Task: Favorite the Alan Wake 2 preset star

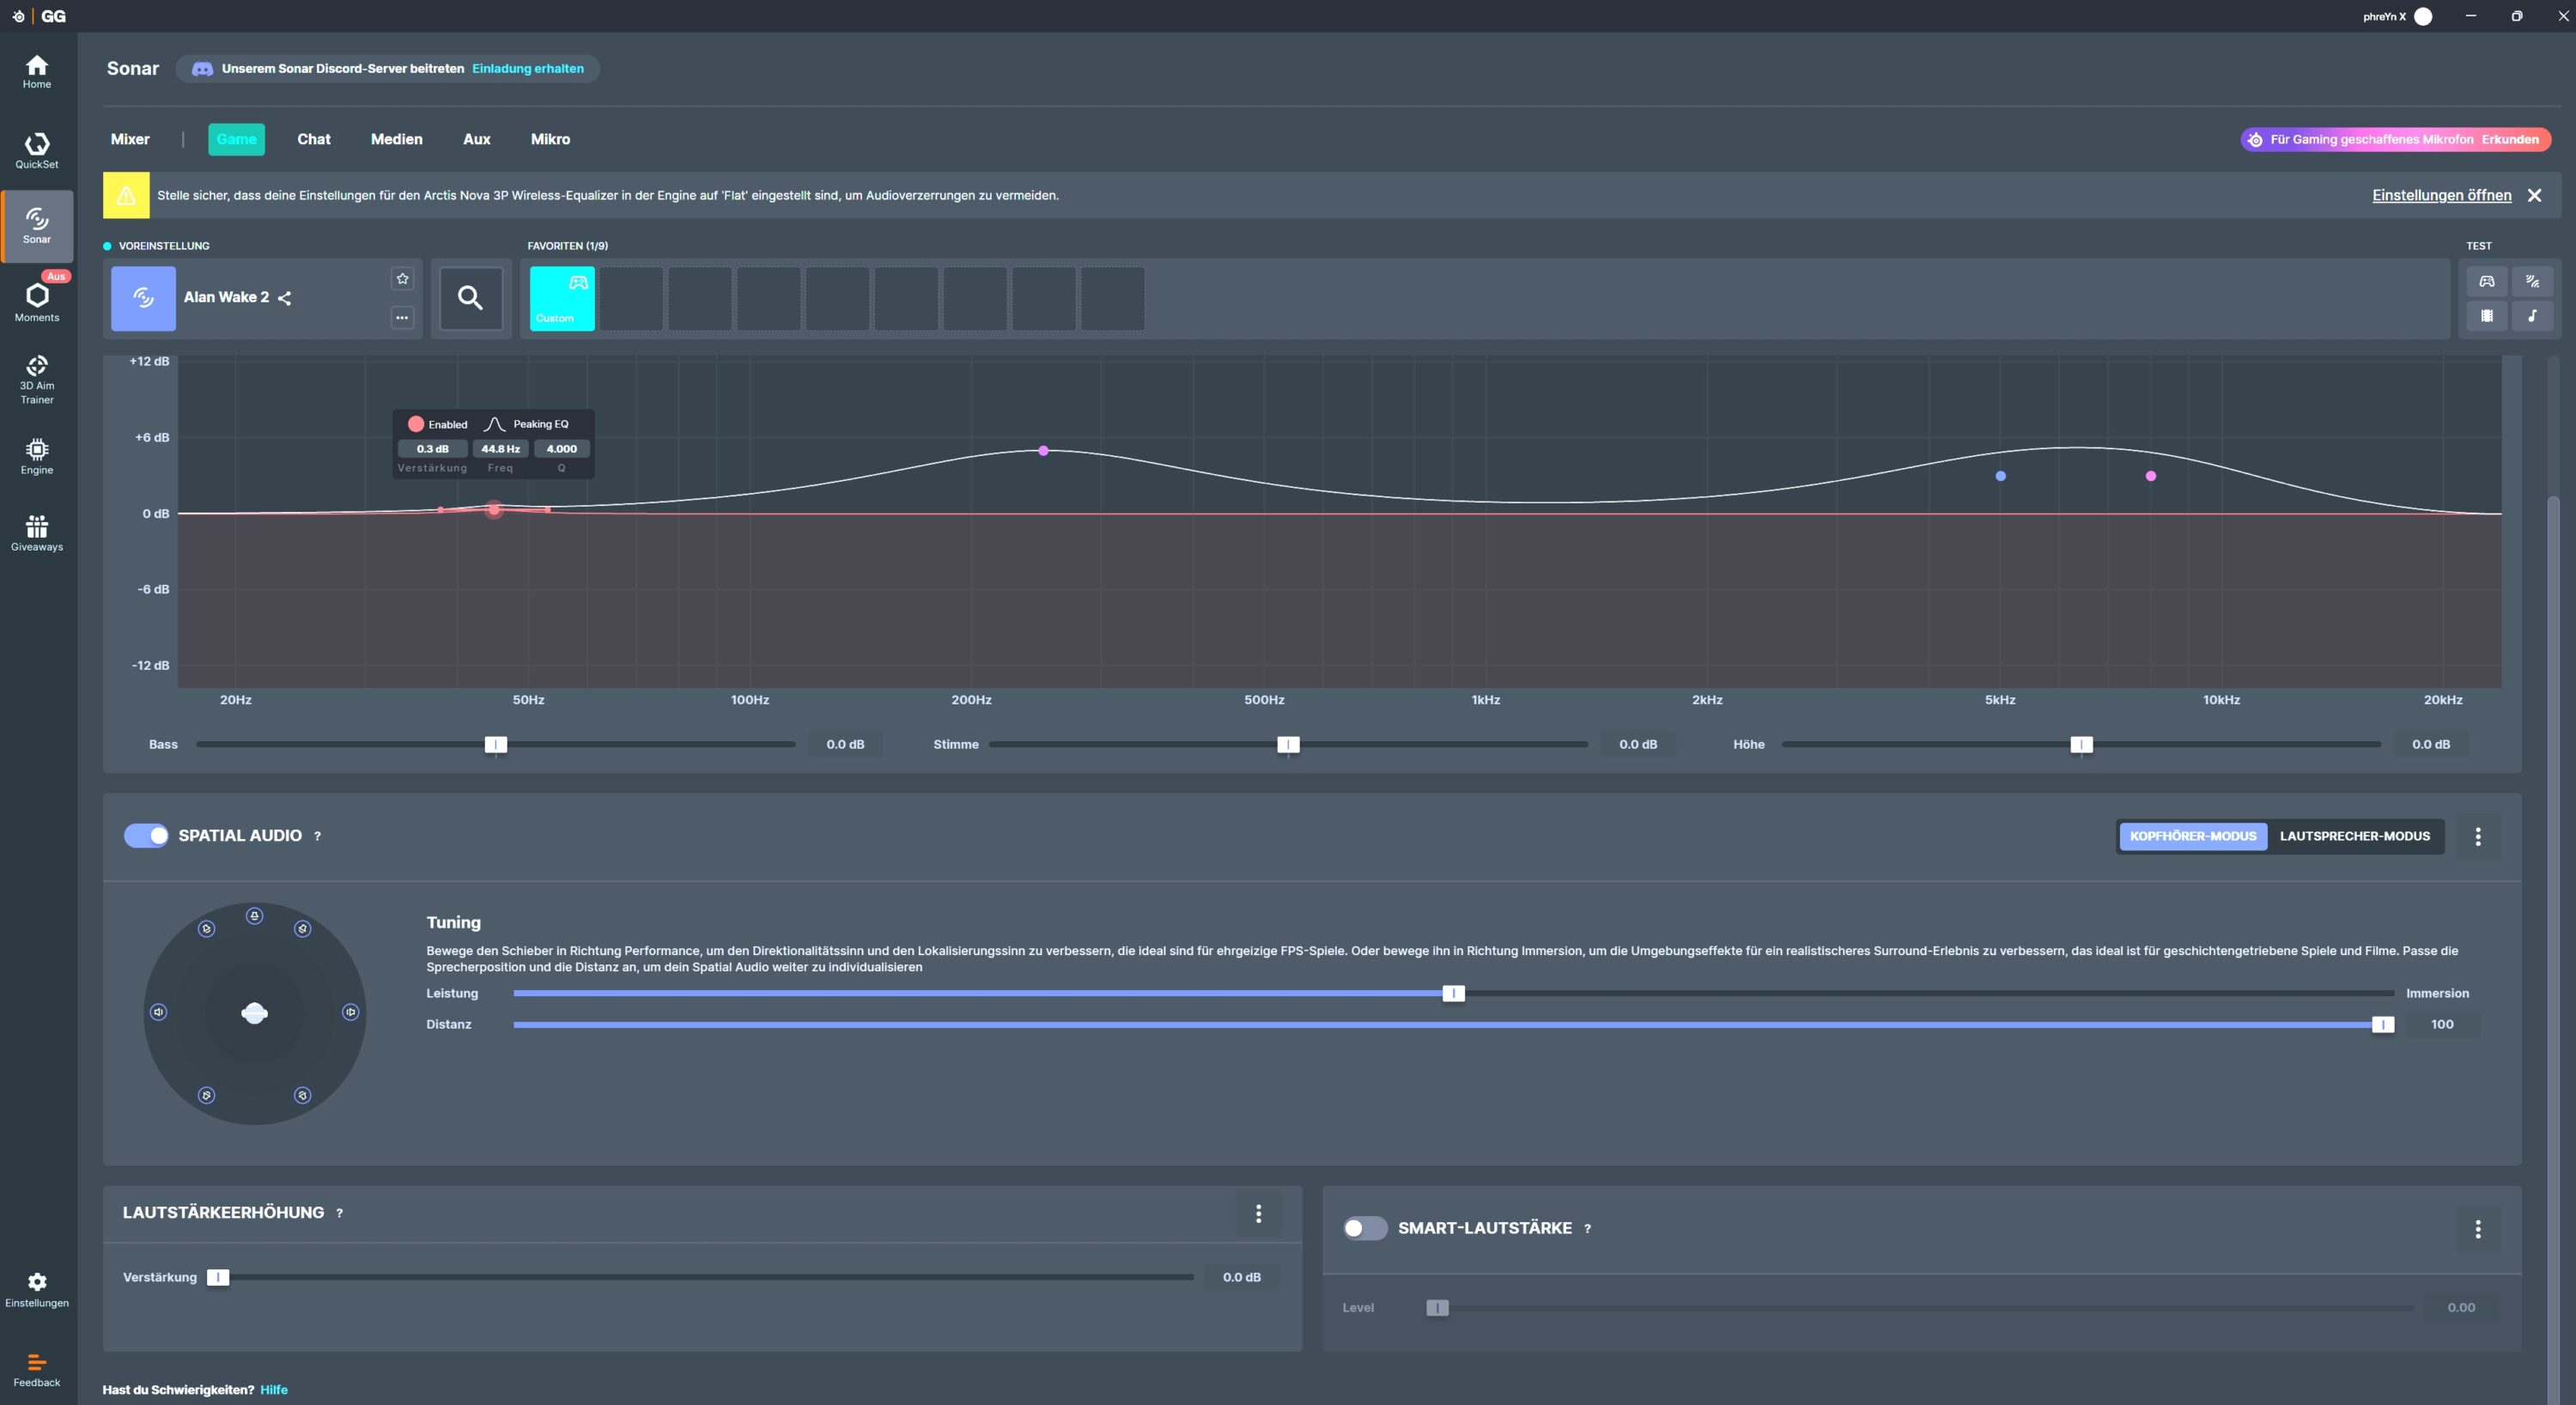Action: 402,279
